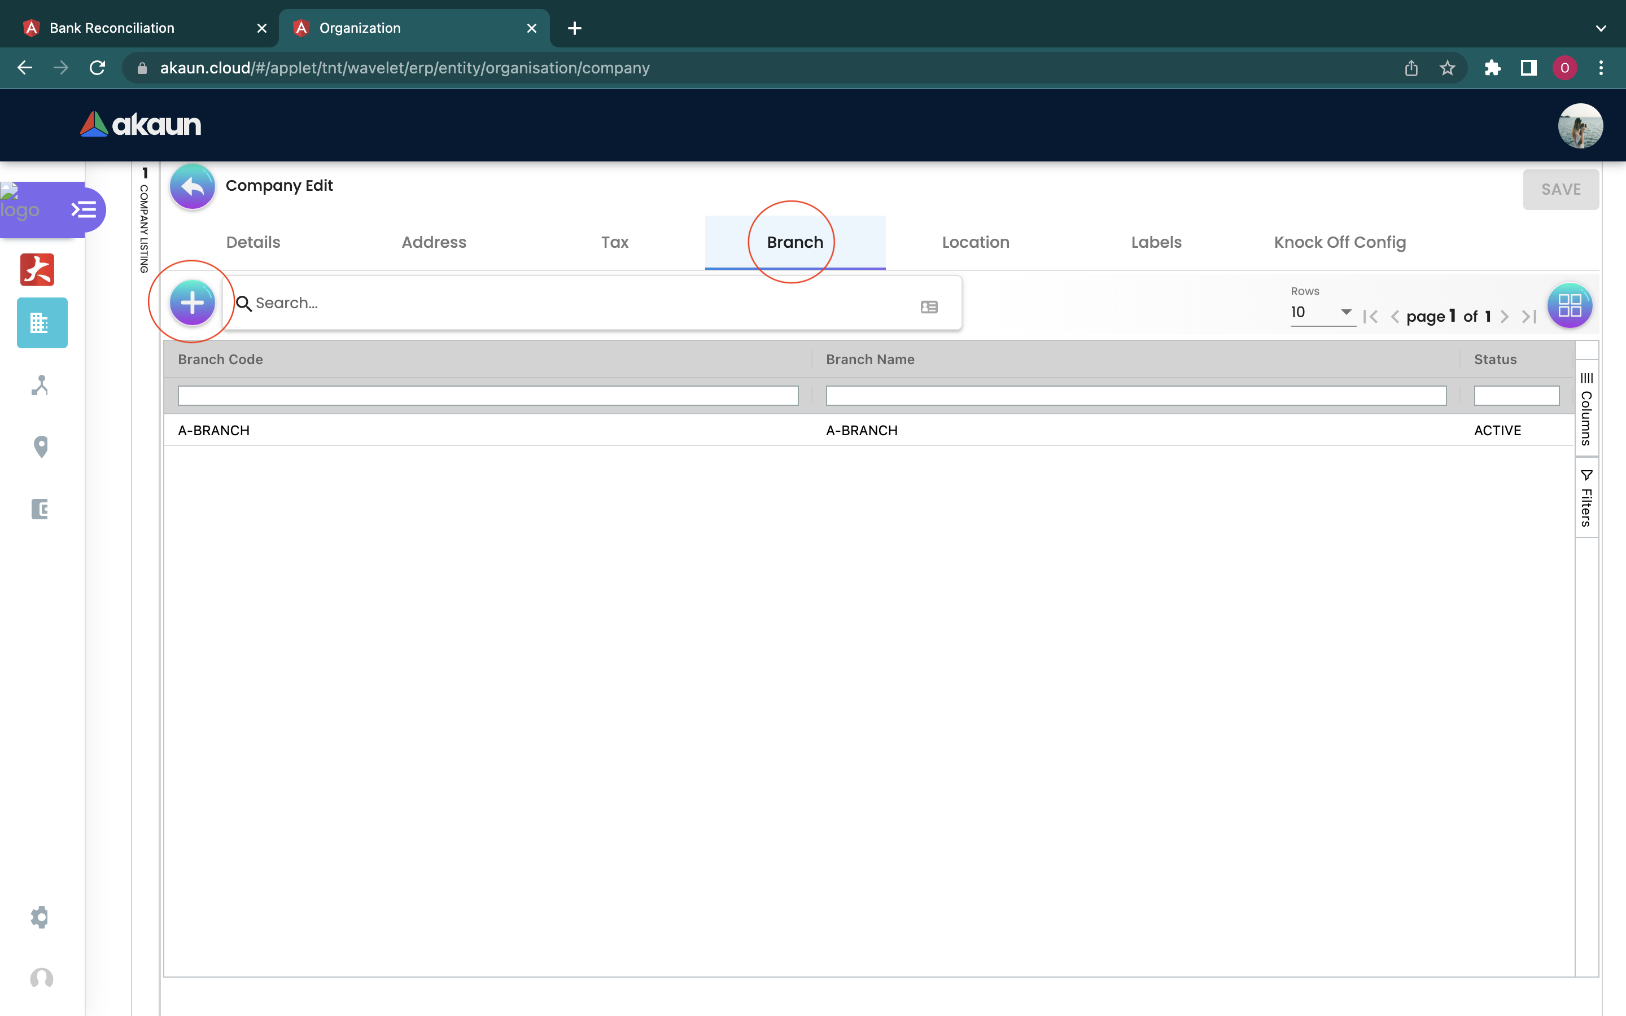1626x1016 pixels.
Task: Click the back arrow beside Company Edit
Action: (x=192, y=187)
